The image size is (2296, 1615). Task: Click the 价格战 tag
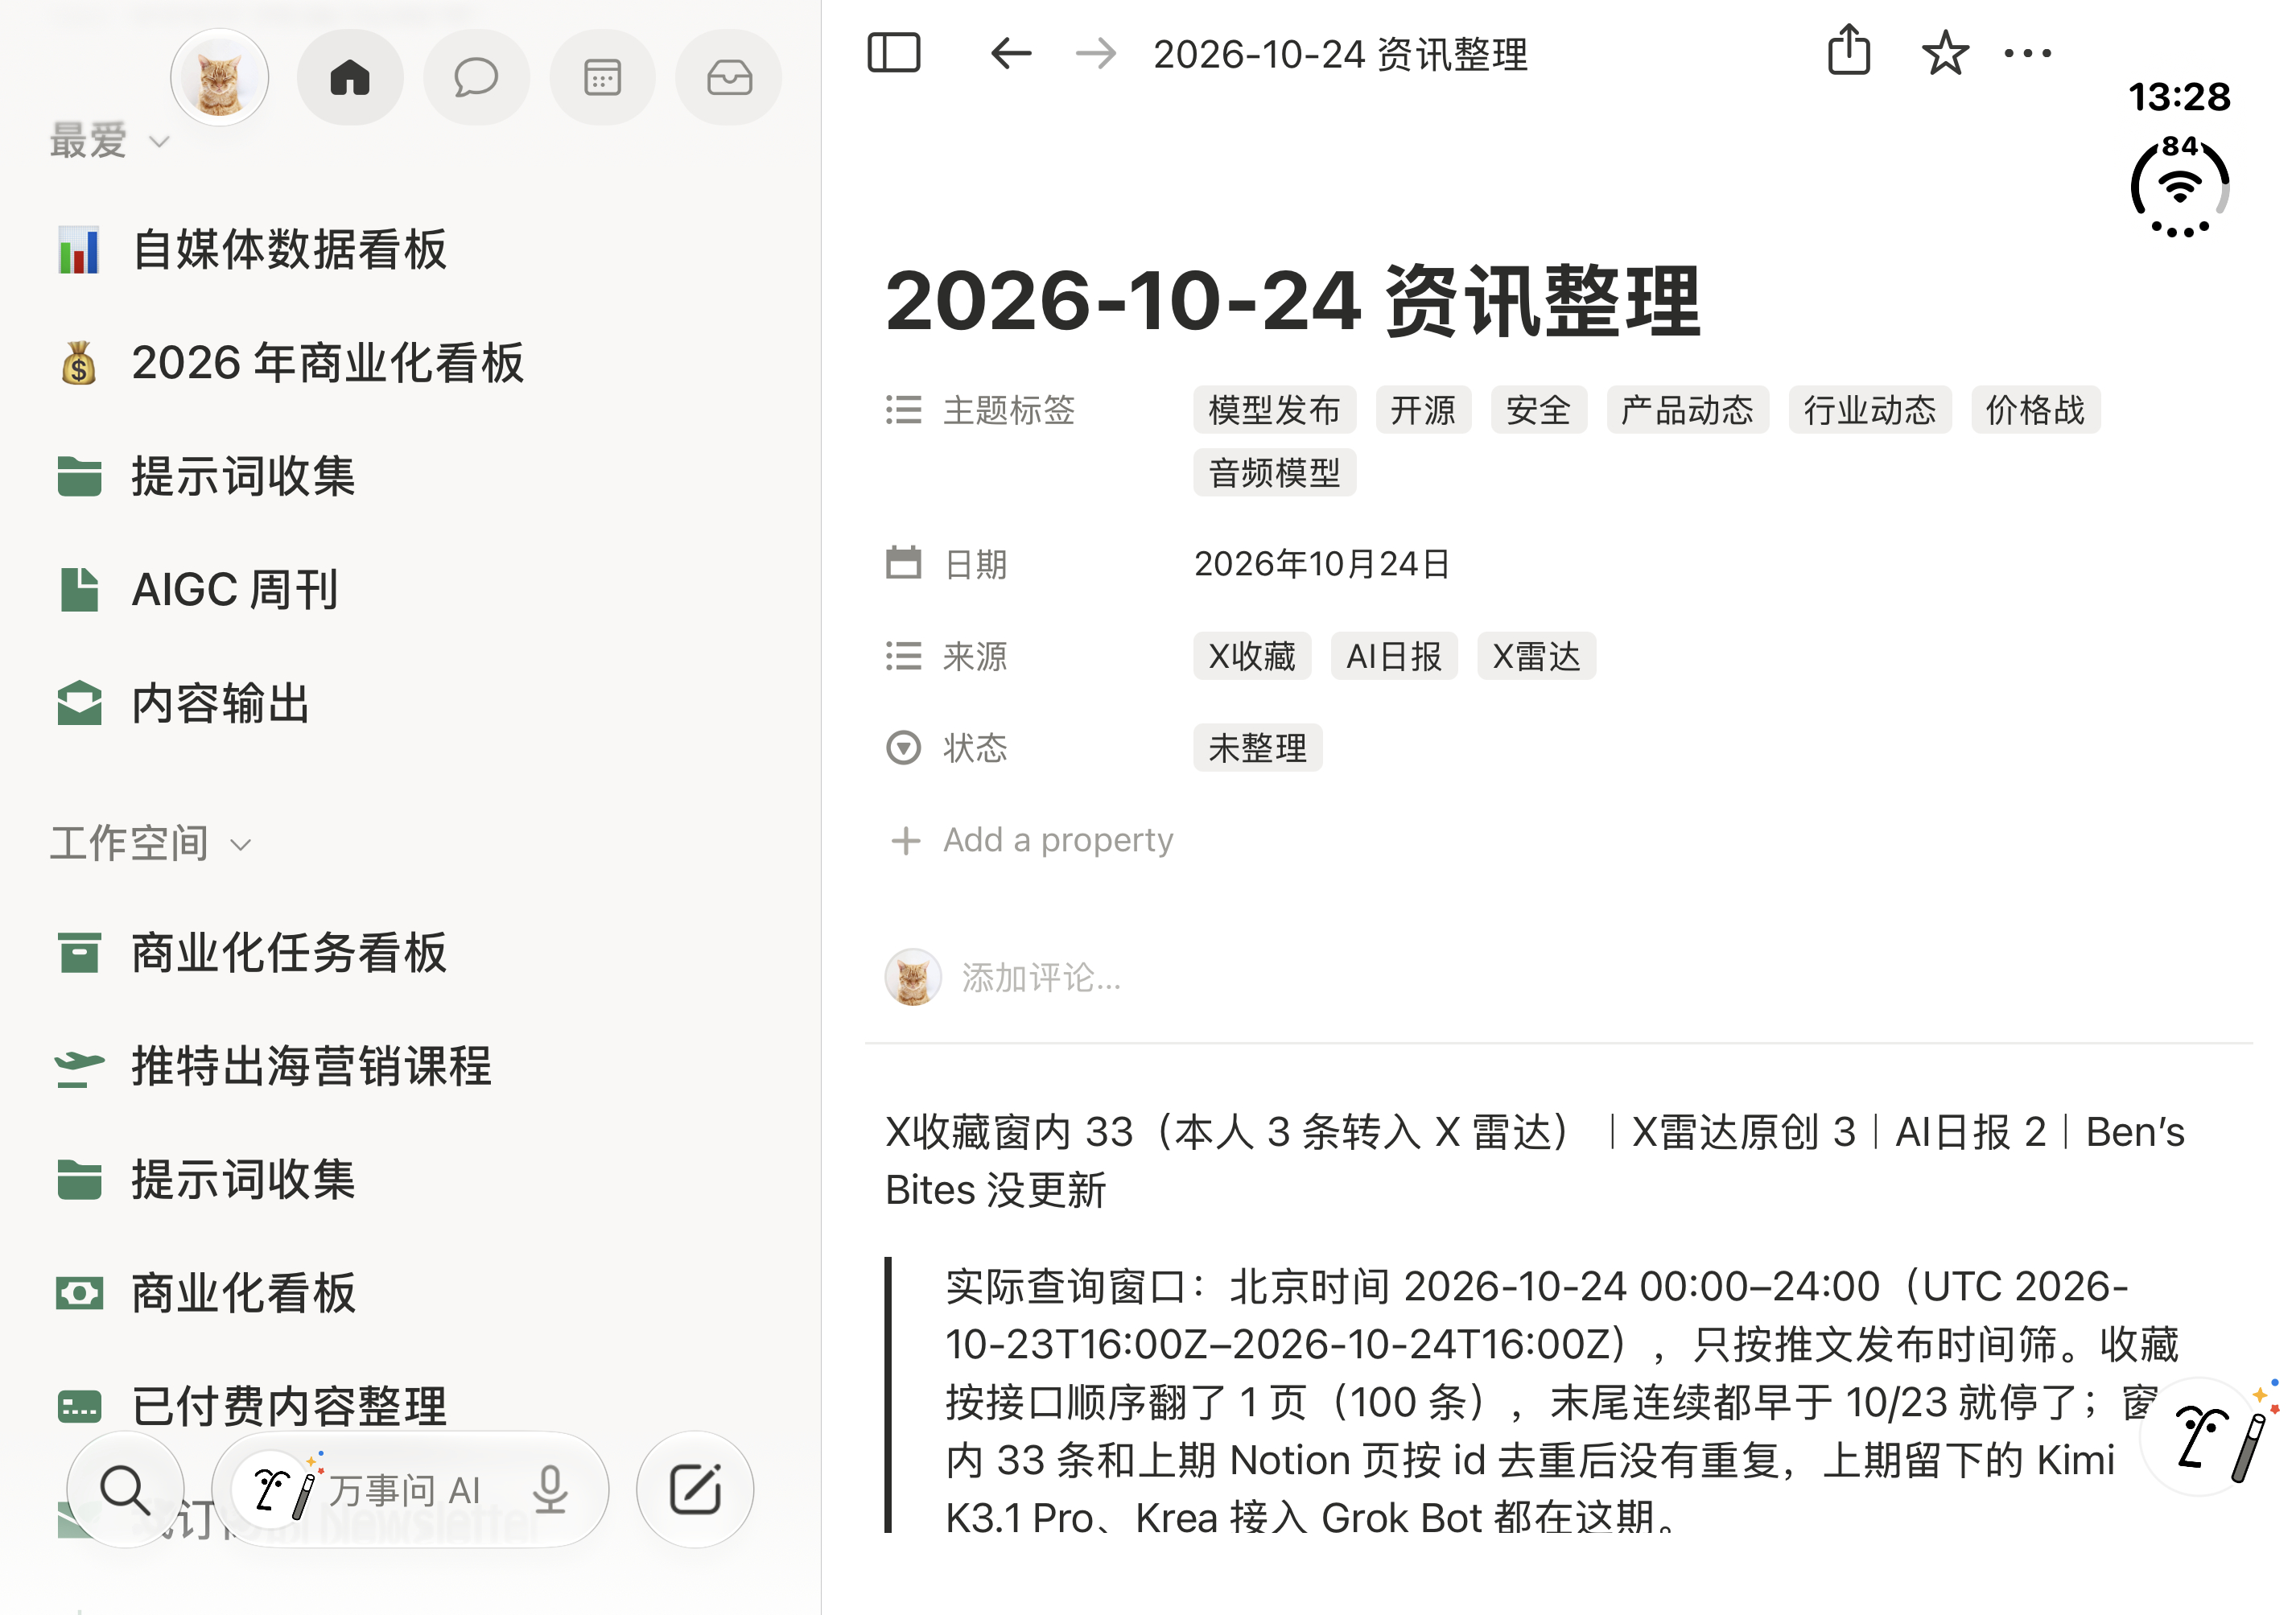click(2035, 410)
